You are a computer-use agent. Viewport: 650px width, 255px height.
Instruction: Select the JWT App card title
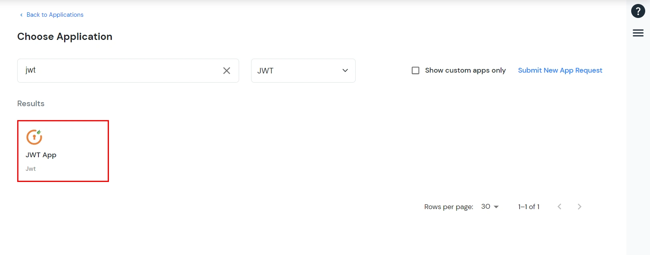[41, 155]
